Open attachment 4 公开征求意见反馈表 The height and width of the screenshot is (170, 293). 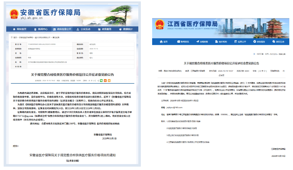click(188, 142)
